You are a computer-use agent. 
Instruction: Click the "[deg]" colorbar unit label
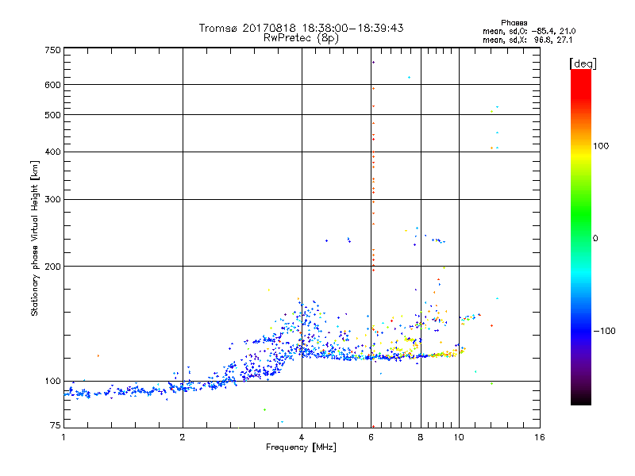[x=583, y=63]
